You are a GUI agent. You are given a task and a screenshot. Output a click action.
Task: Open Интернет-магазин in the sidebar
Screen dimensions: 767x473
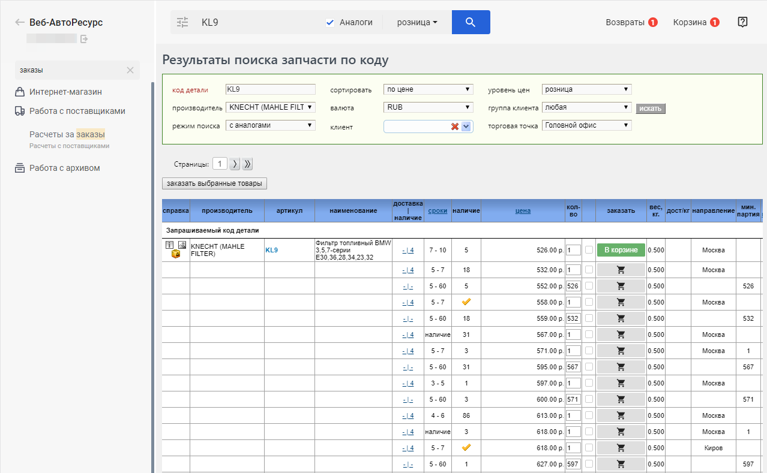point(65,92)
